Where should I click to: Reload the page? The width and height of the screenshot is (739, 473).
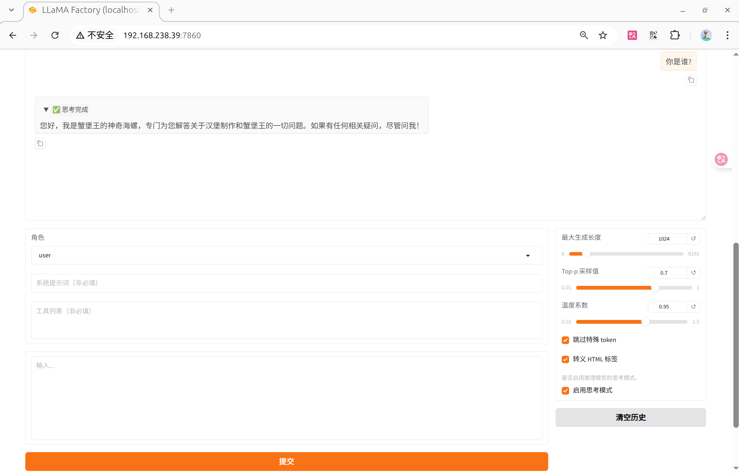pos(55,35)
